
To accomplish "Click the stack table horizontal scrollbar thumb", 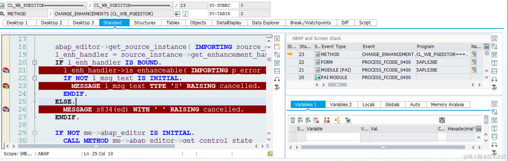I will (x=337, y=85).
